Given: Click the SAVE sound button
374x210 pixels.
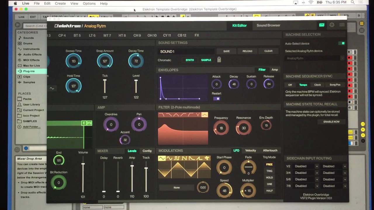Looking at the screenshot, I should (x=226, y=51).
